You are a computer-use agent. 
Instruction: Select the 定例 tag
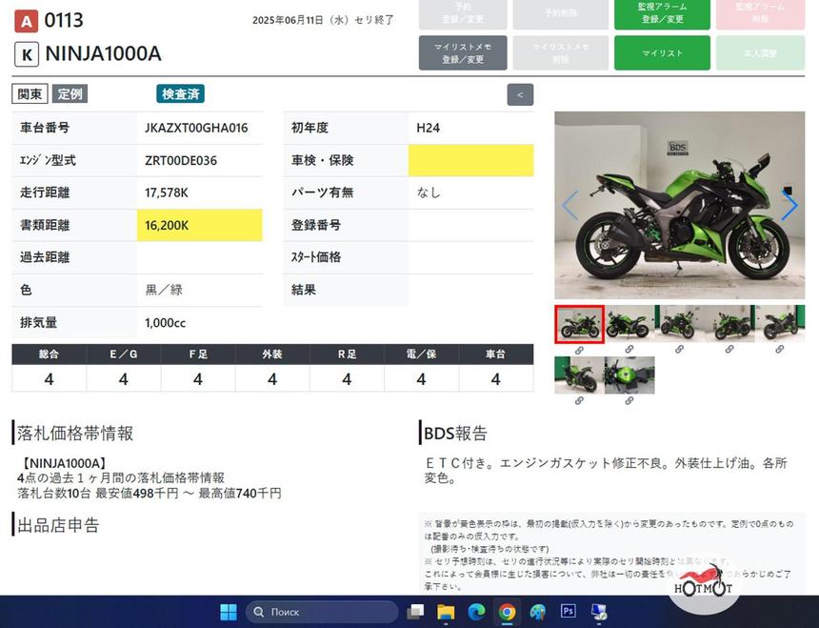70,94
